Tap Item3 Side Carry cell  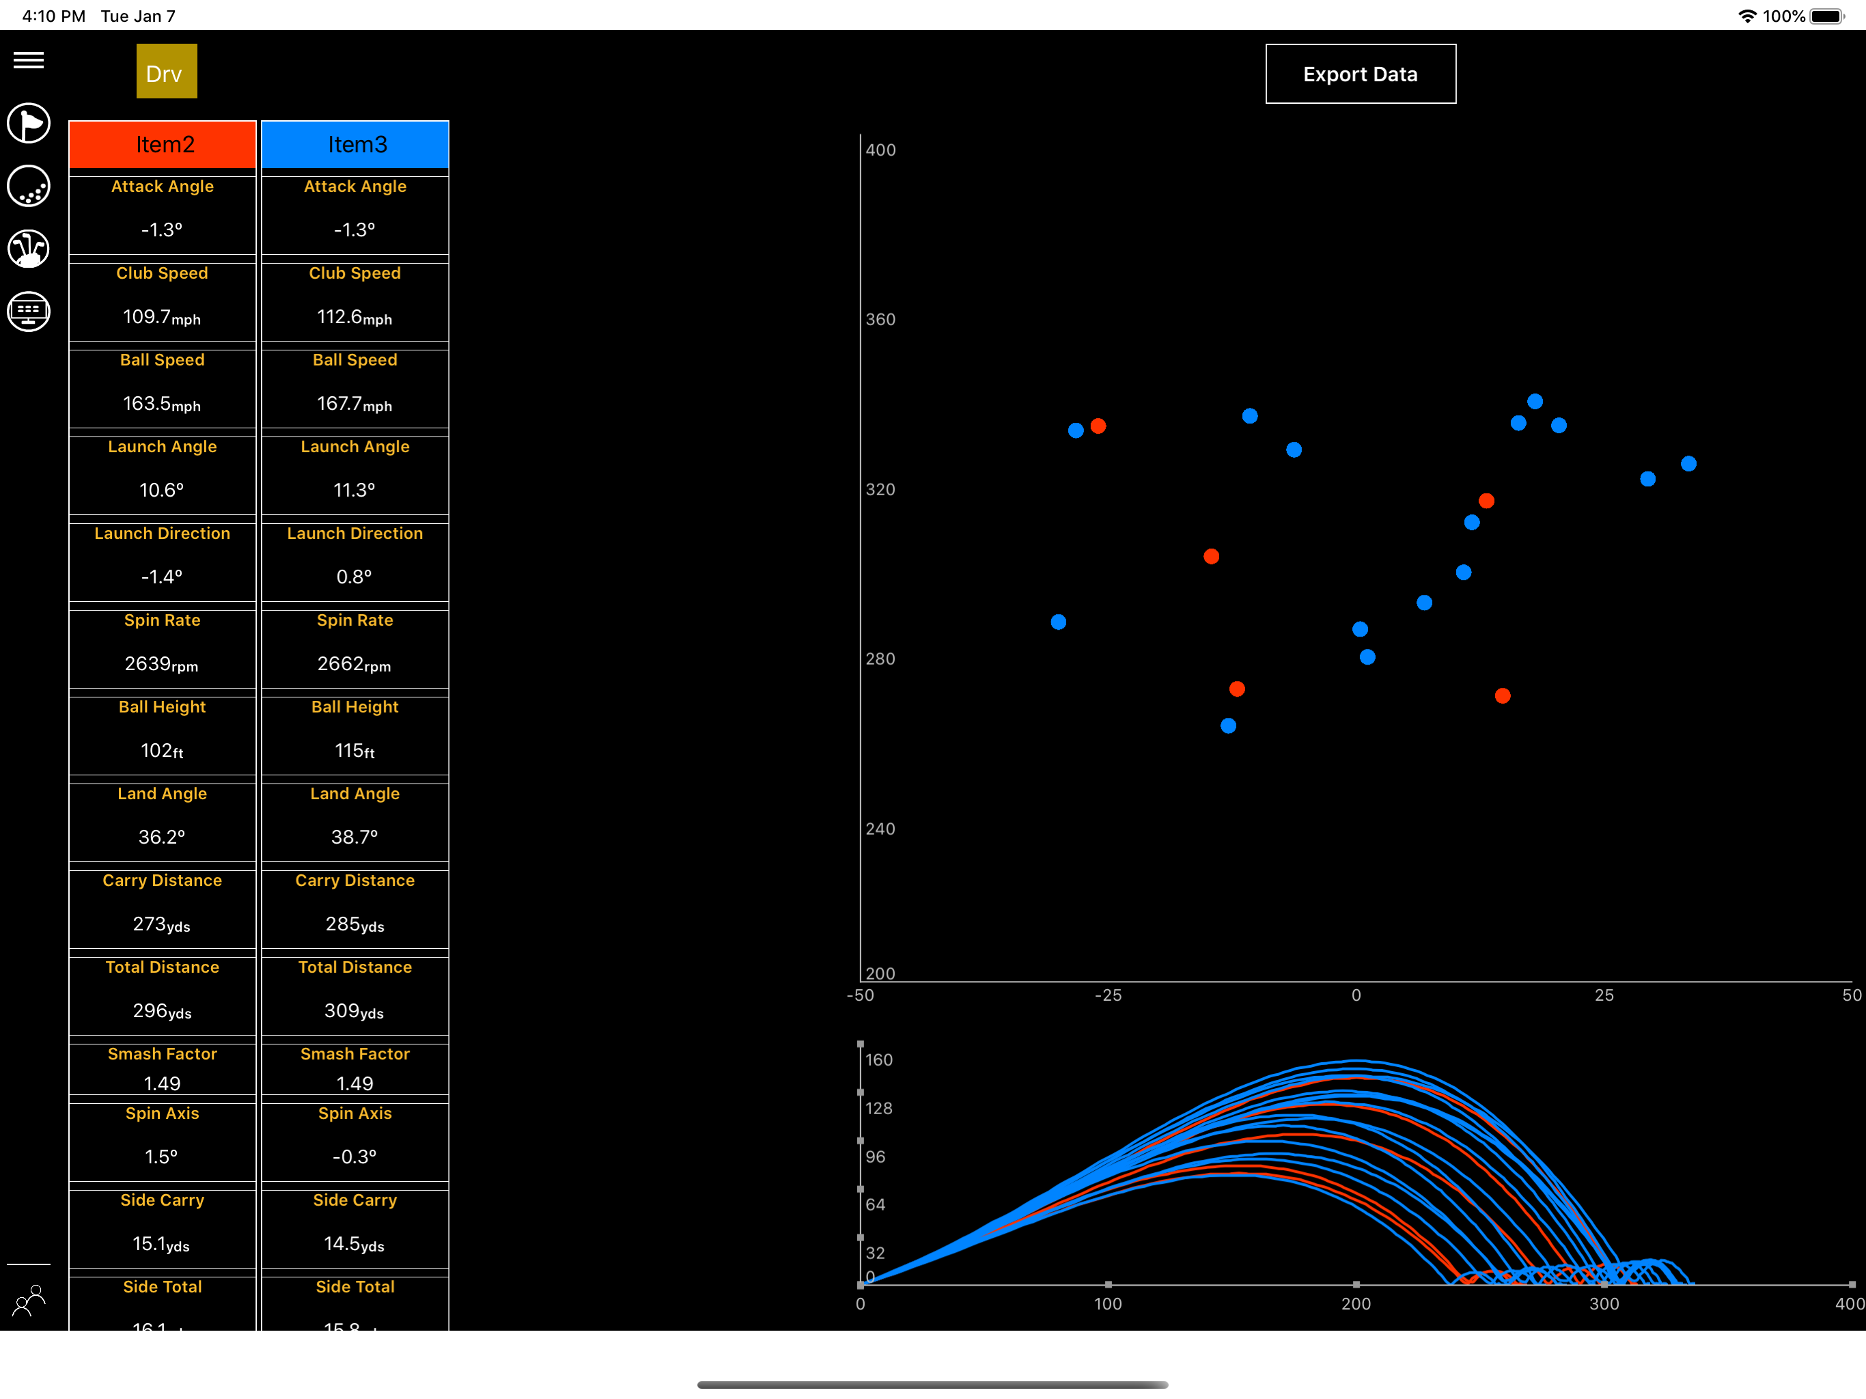[x=355, y=1228]
